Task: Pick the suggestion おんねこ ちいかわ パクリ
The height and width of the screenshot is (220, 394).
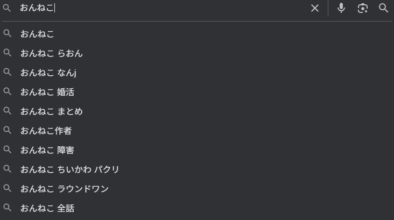Action: click(x=70, y=169)
